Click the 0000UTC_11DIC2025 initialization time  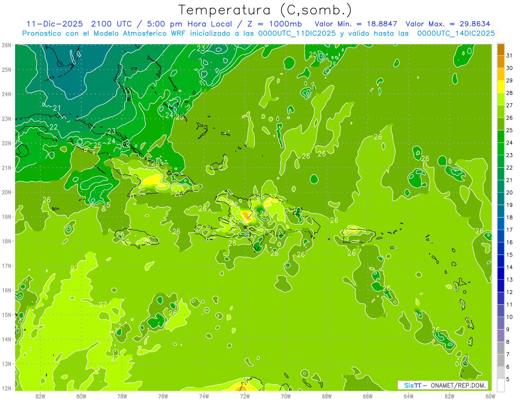[x=297, y=33]
